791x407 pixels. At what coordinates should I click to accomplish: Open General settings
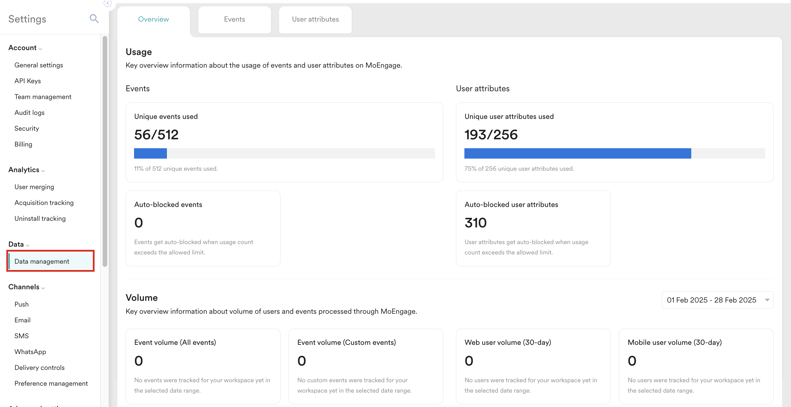point(39,65)
